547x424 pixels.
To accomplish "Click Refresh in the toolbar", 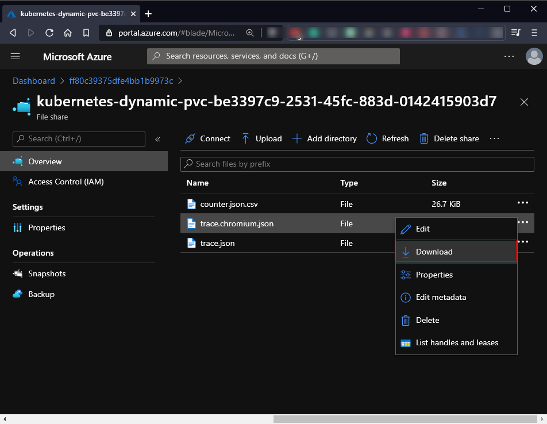I will [x=388, y=139].
